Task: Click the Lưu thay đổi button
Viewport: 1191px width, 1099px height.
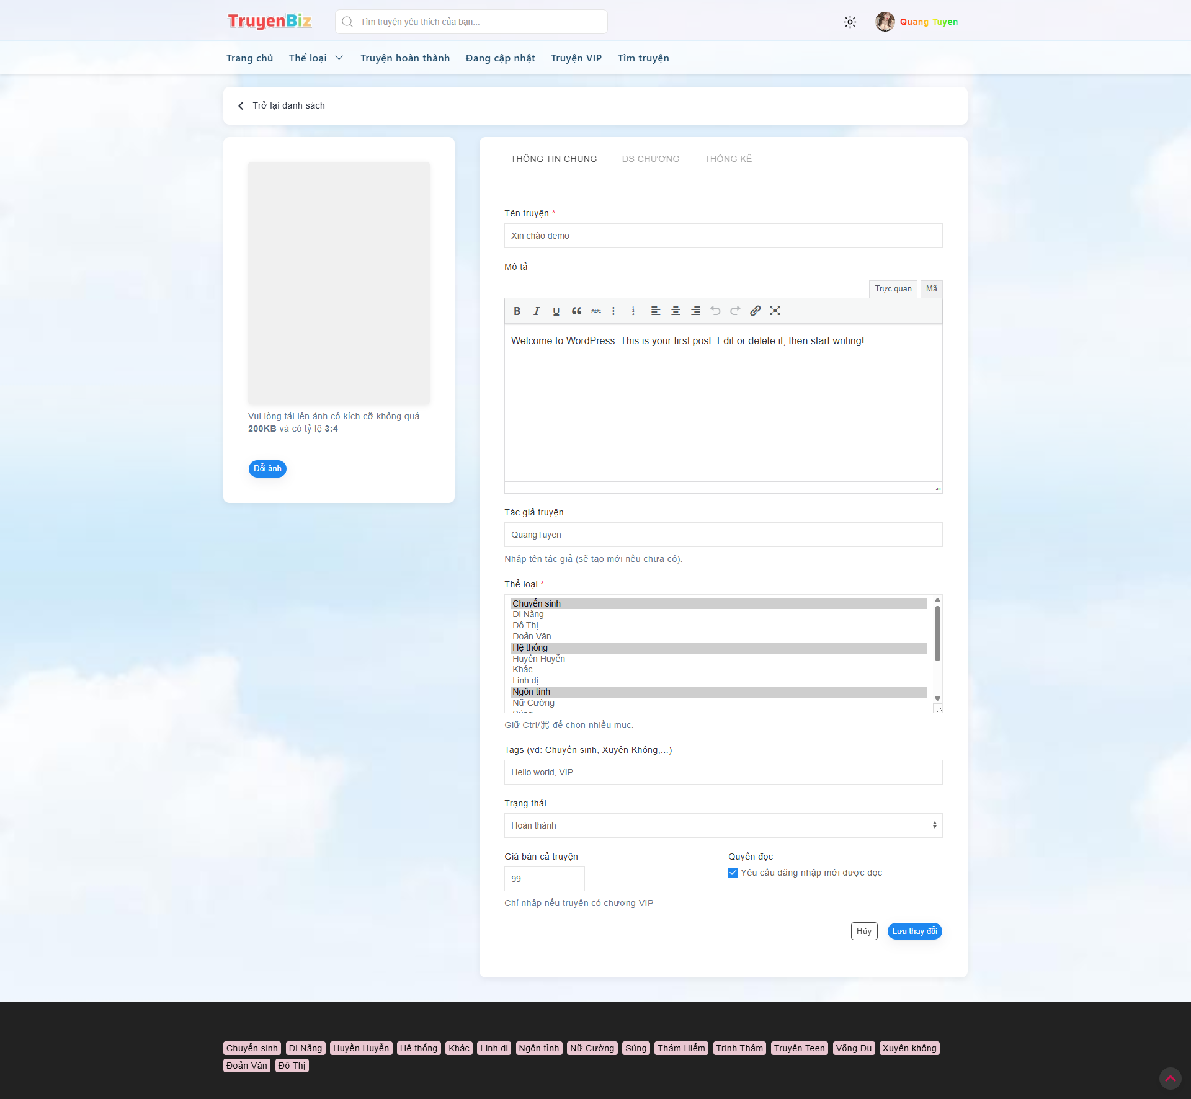Action: point(914,932)
